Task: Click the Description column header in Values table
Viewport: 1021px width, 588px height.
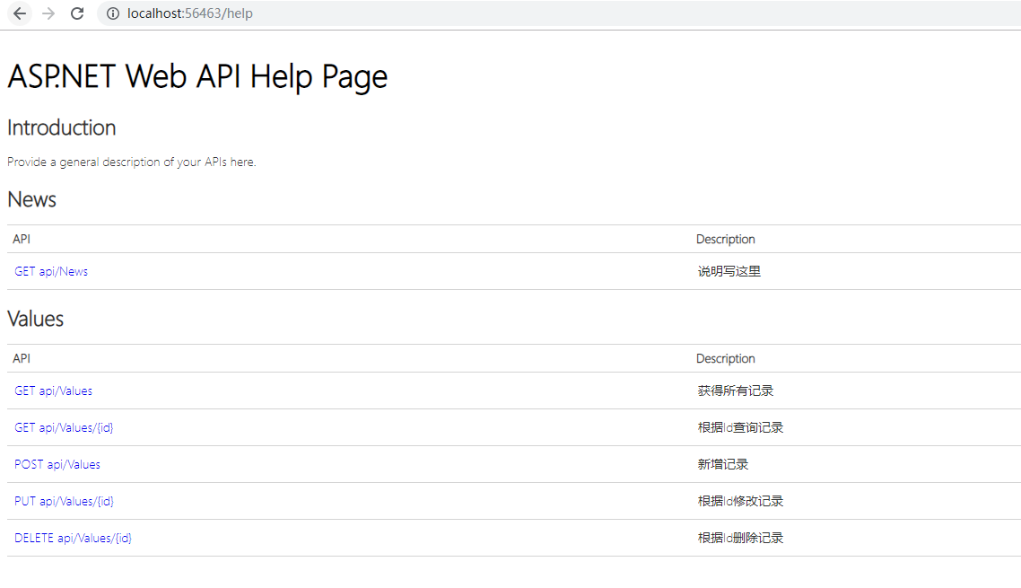Action: pyautogui.click(x=726, y=358)
